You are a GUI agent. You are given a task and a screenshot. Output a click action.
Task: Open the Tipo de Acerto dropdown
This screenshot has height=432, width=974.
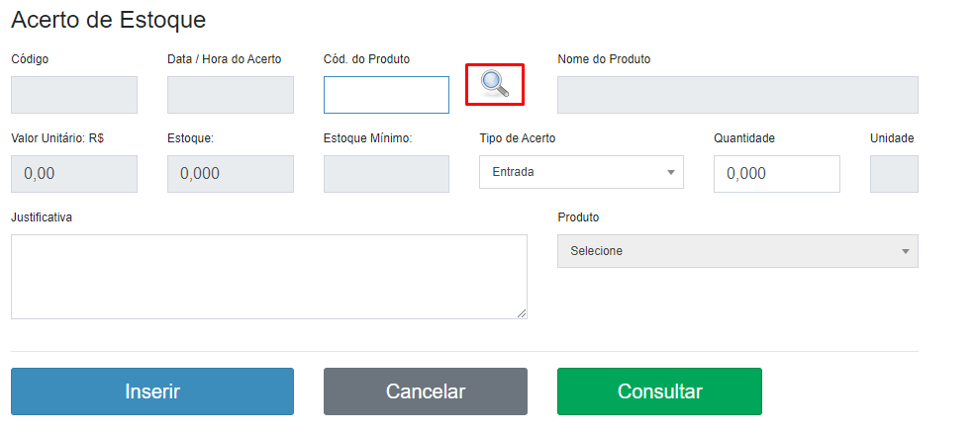[x=580, y=172]
